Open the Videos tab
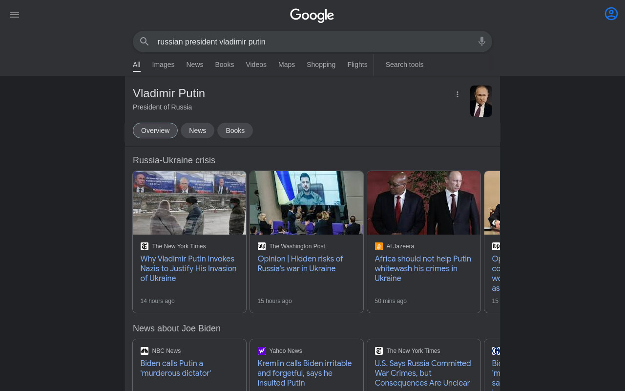This screenshot has width=625, height=391. click(x=256, y=65)
